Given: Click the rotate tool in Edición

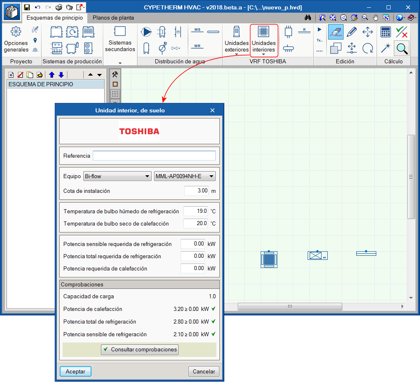Looking at the screenshot, I should [368, 48].
